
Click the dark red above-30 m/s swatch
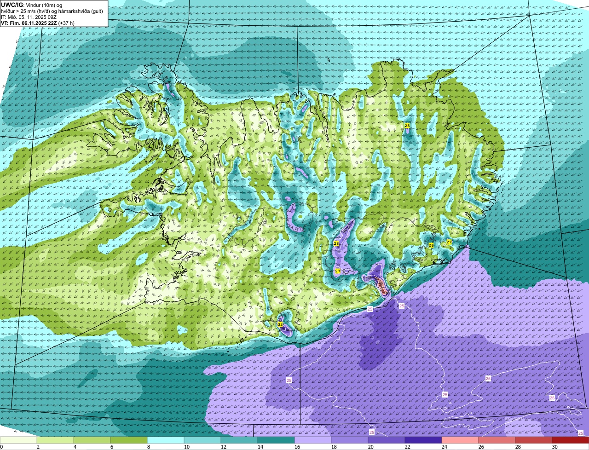[571, 440]
